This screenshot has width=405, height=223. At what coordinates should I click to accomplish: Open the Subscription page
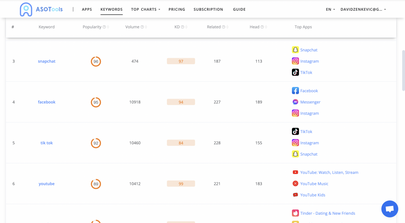pos(208,10)
